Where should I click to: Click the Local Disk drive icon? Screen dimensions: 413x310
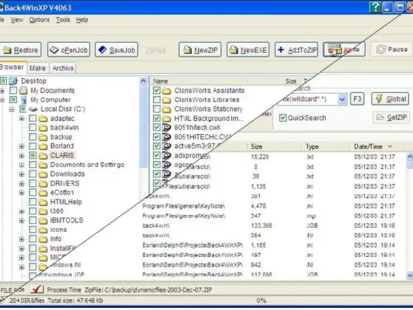33,109
